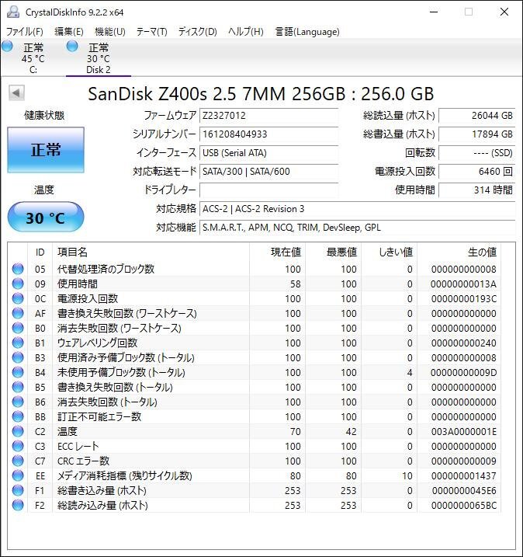The width and height of the screenshot is (523, 557).
Task: Click status orb of attribute F2 row
Action: (18, 505)
